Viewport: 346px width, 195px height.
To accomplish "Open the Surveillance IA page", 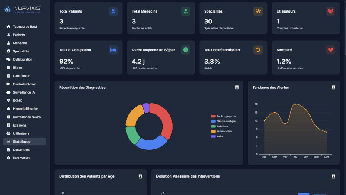I will point(24,92).
